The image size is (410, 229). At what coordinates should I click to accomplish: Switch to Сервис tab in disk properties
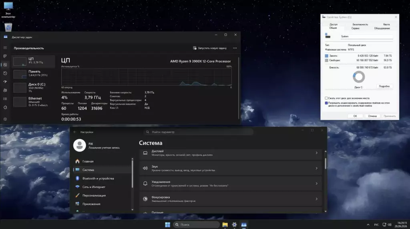(x=356, y=28)
